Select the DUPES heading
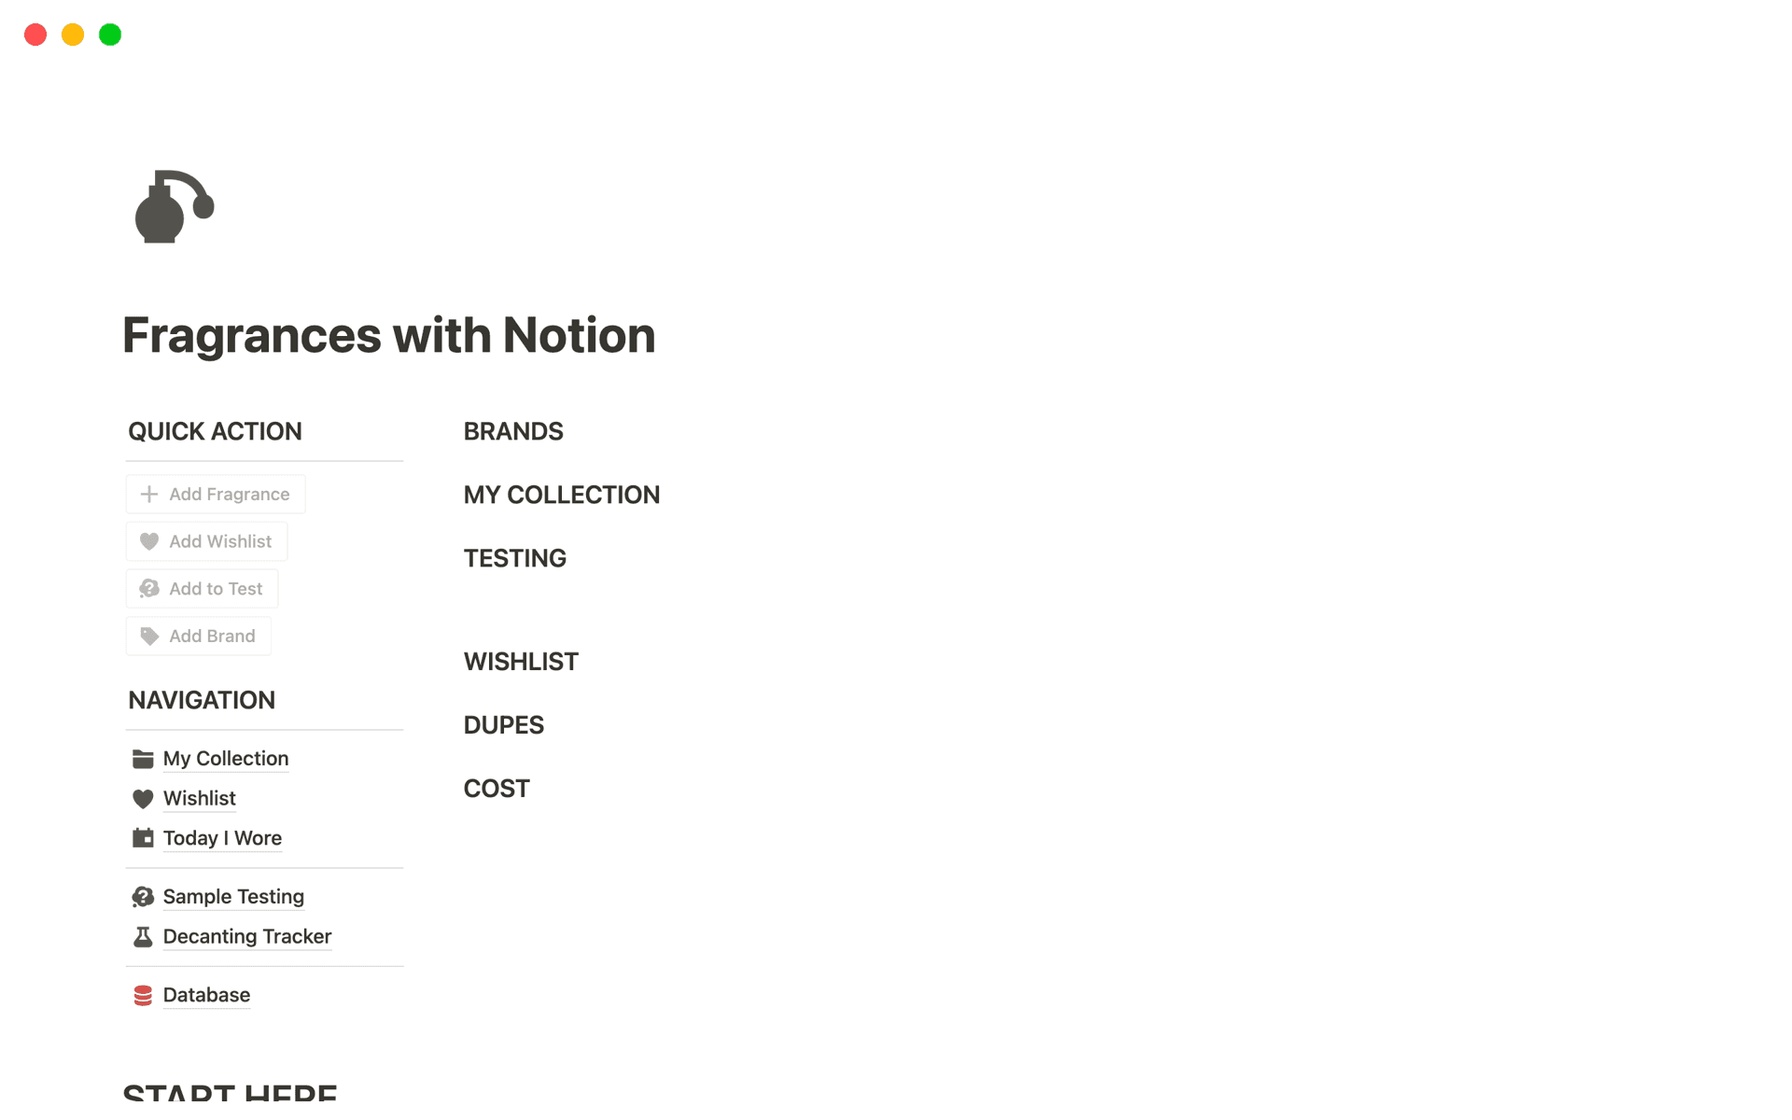Viewport: 1792px width, 1120px height. [x=503, y=724]
